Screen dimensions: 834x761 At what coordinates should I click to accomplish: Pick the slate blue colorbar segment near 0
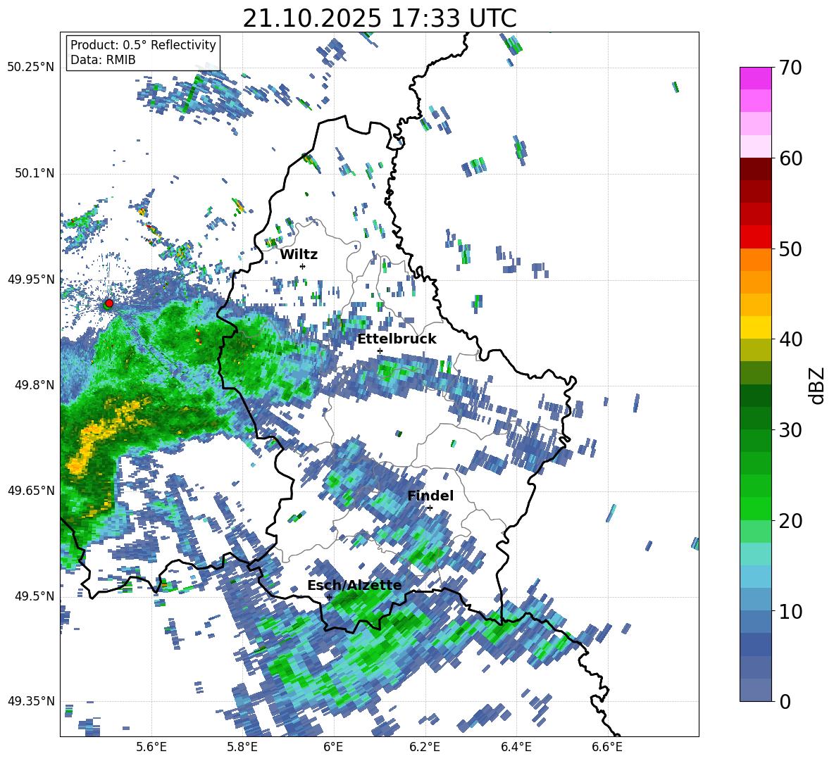[x=755, y=690]
